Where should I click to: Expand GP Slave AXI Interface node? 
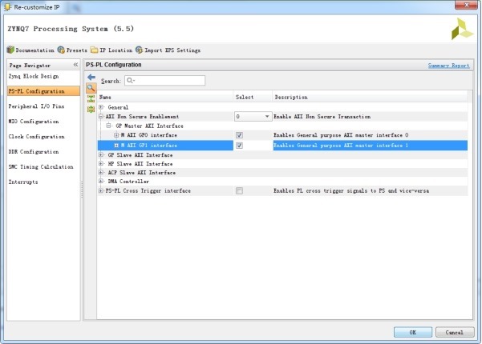pyautogui.click(x=101, y=155)
